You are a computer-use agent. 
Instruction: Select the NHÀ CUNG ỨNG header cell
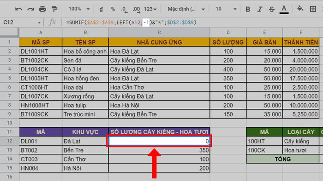159,42
